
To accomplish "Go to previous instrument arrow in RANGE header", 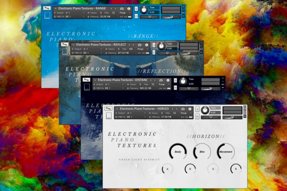I will pyautogui.click(x=111, y=9).
